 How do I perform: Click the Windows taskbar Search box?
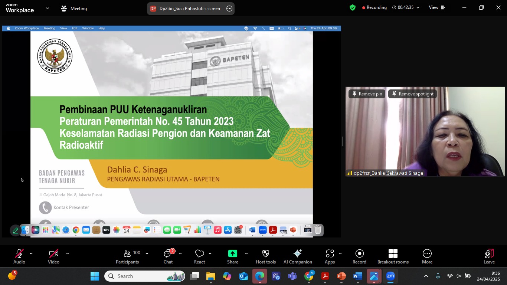pyautogui.click(x=145, y=276)
